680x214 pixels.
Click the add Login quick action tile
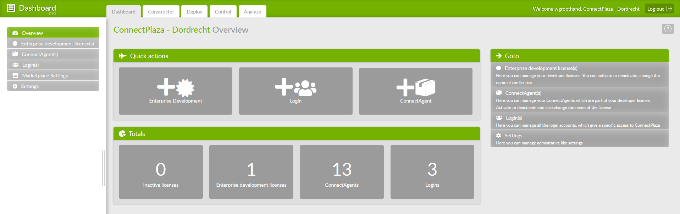295,91
